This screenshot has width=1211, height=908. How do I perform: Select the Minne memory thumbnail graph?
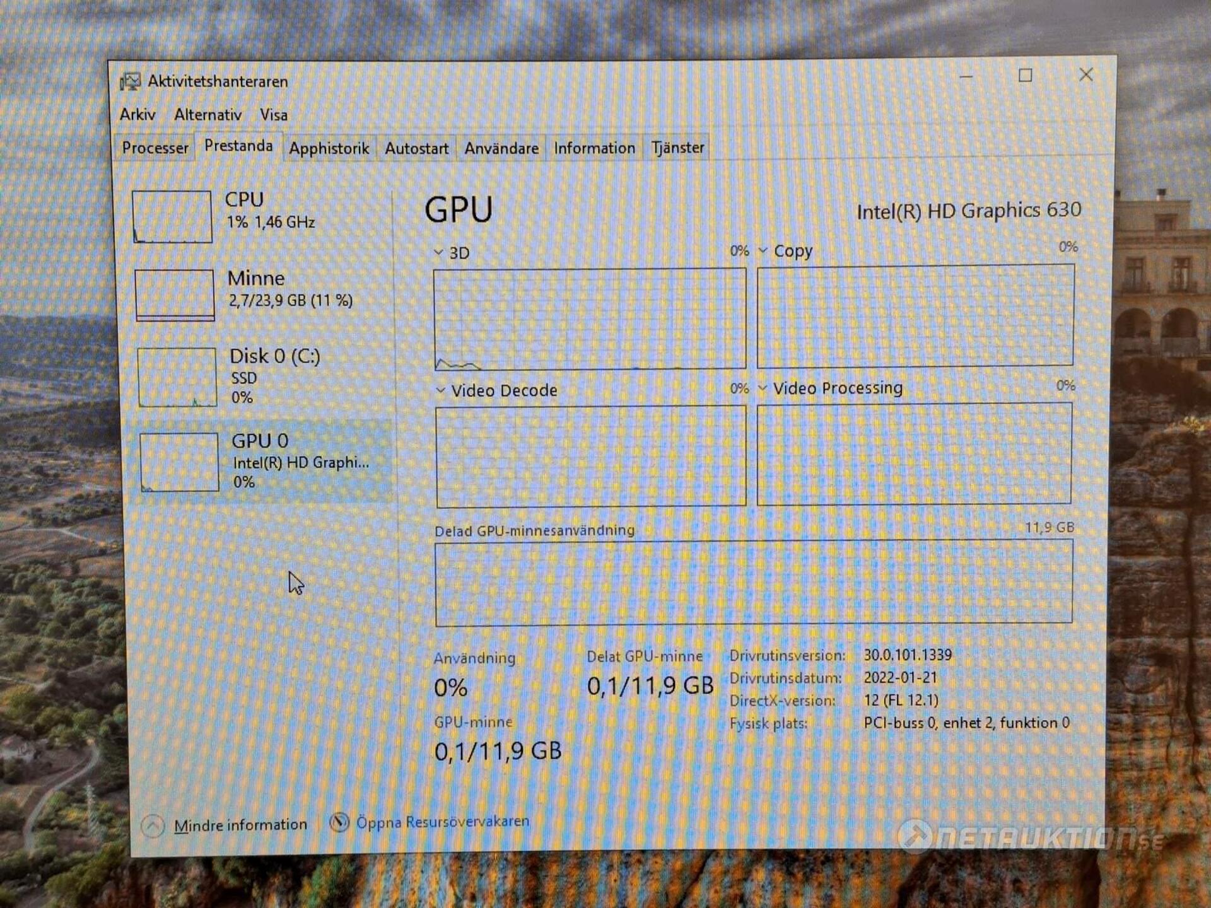[175, 295]
